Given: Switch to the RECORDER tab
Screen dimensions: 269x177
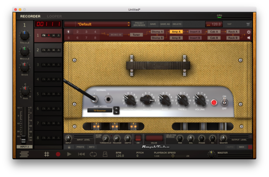Looking at the screenshot, I should pos(30,16).
